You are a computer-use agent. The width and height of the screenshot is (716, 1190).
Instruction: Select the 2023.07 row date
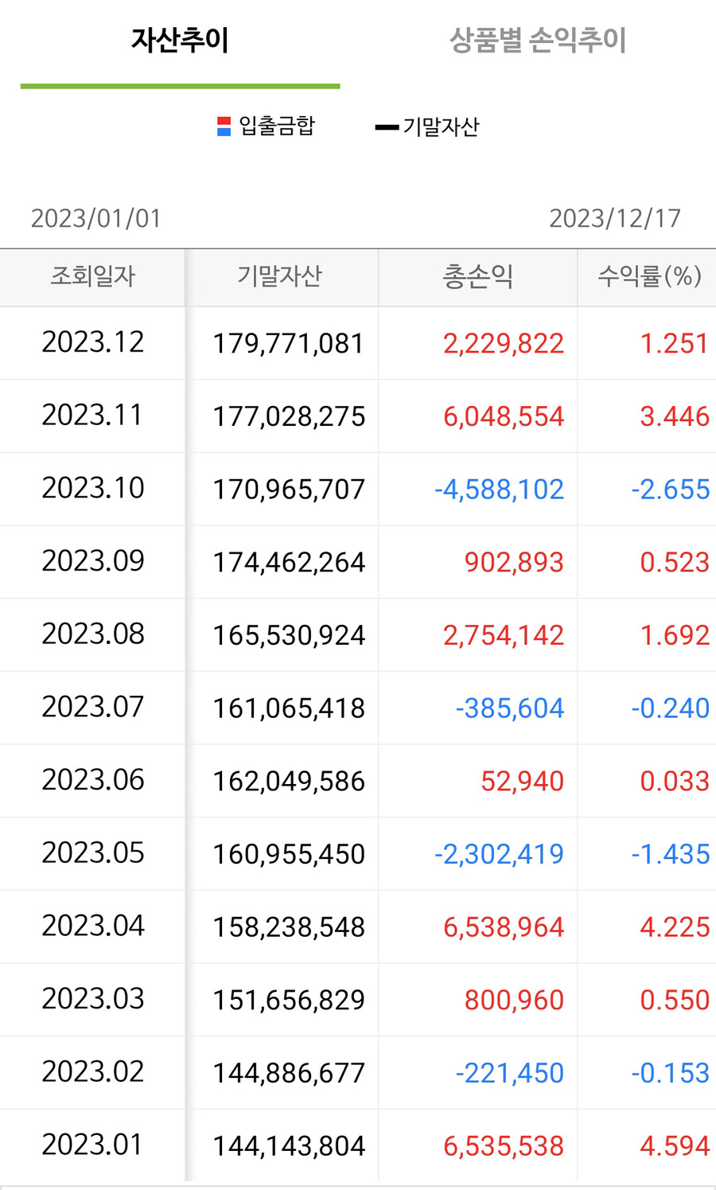pyautogui.click(x=93, y=707)
